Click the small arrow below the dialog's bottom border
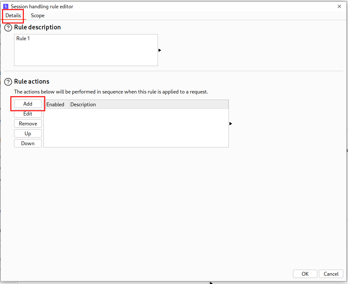 [x=211, y=283]
